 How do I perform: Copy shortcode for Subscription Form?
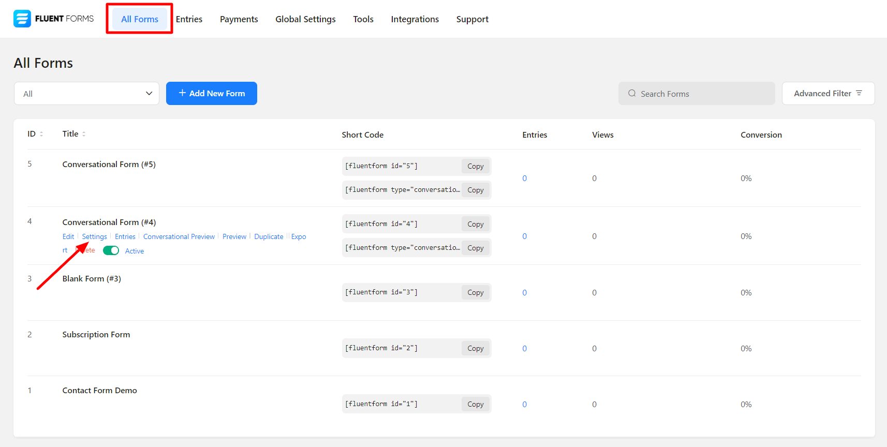point(475,348)
